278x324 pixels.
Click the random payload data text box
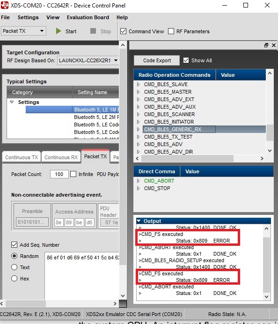[82, 276]
